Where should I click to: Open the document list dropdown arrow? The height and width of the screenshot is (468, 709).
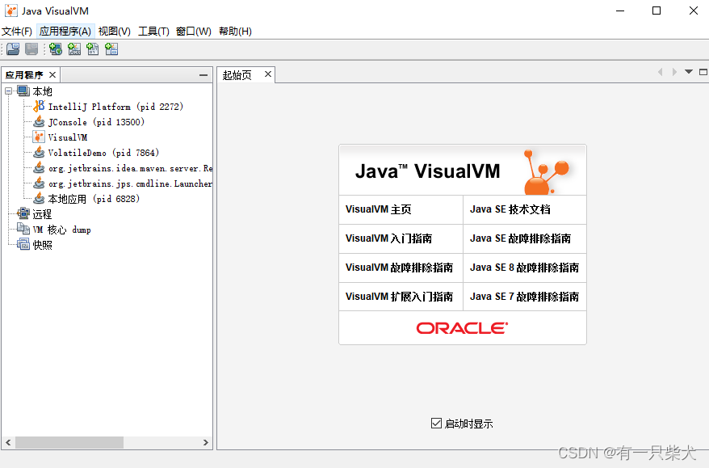pyautogui.click(x=689, y=71)
